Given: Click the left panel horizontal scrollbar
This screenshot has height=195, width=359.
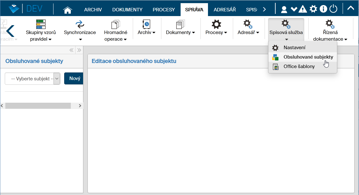Looking at the screenshot, I should pyautogui.click(x=38, y=106).
